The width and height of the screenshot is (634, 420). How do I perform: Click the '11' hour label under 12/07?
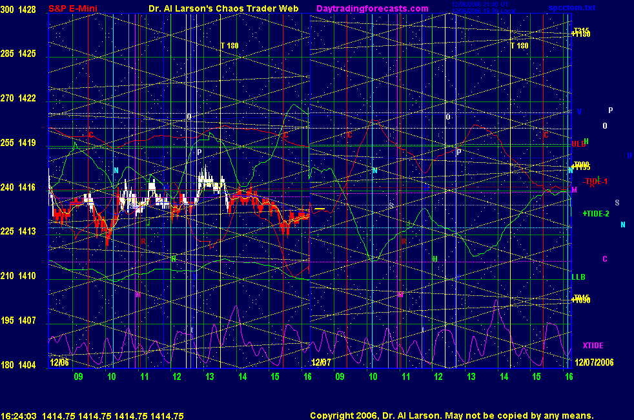405,377
